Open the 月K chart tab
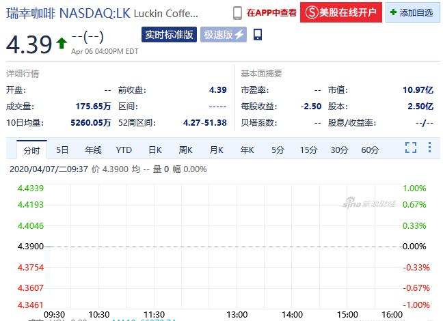Image resolution: width=443 pixels, height=321 pixels. pos(217,150)
